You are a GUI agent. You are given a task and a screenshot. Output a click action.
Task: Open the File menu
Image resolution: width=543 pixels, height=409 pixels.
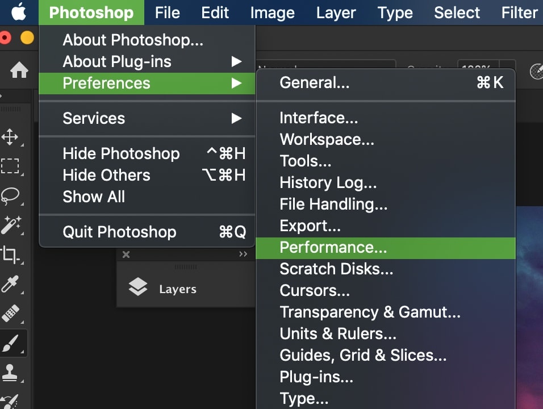coord(167,12)
